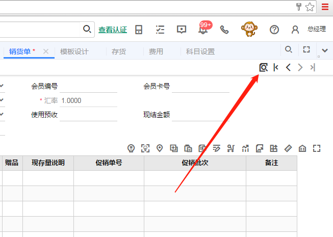Click the browser bookmark star icon

point(310,7)
